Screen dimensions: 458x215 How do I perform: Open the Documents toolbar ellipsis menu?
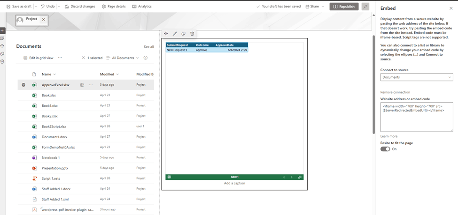tap(60, 58)
